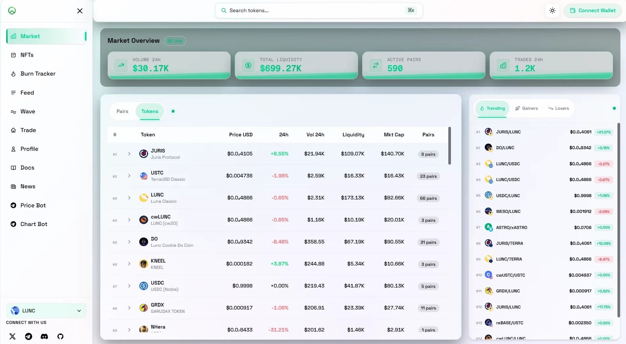The height and width of the screenshot is (344, 626).
Task: Toggle the light/dark theme sun icon
Action: 552,11
